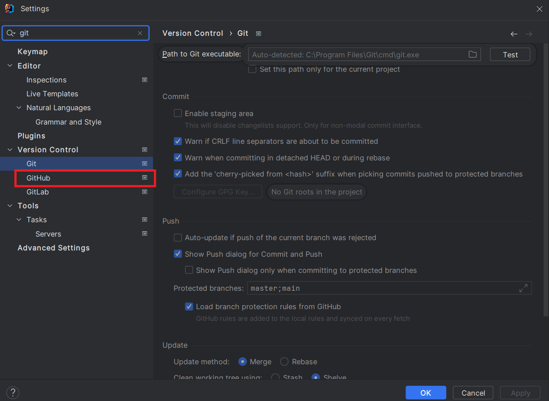Enable the staging area checkbox
Viewport: 549px width, 401px height.
(178, 113)
